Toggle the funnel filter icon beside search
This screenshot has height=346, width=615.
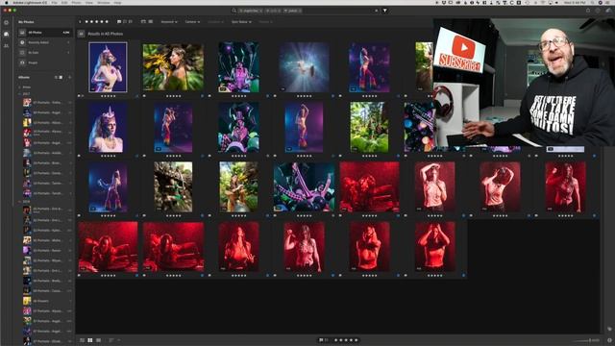click(x=385, y=11)
